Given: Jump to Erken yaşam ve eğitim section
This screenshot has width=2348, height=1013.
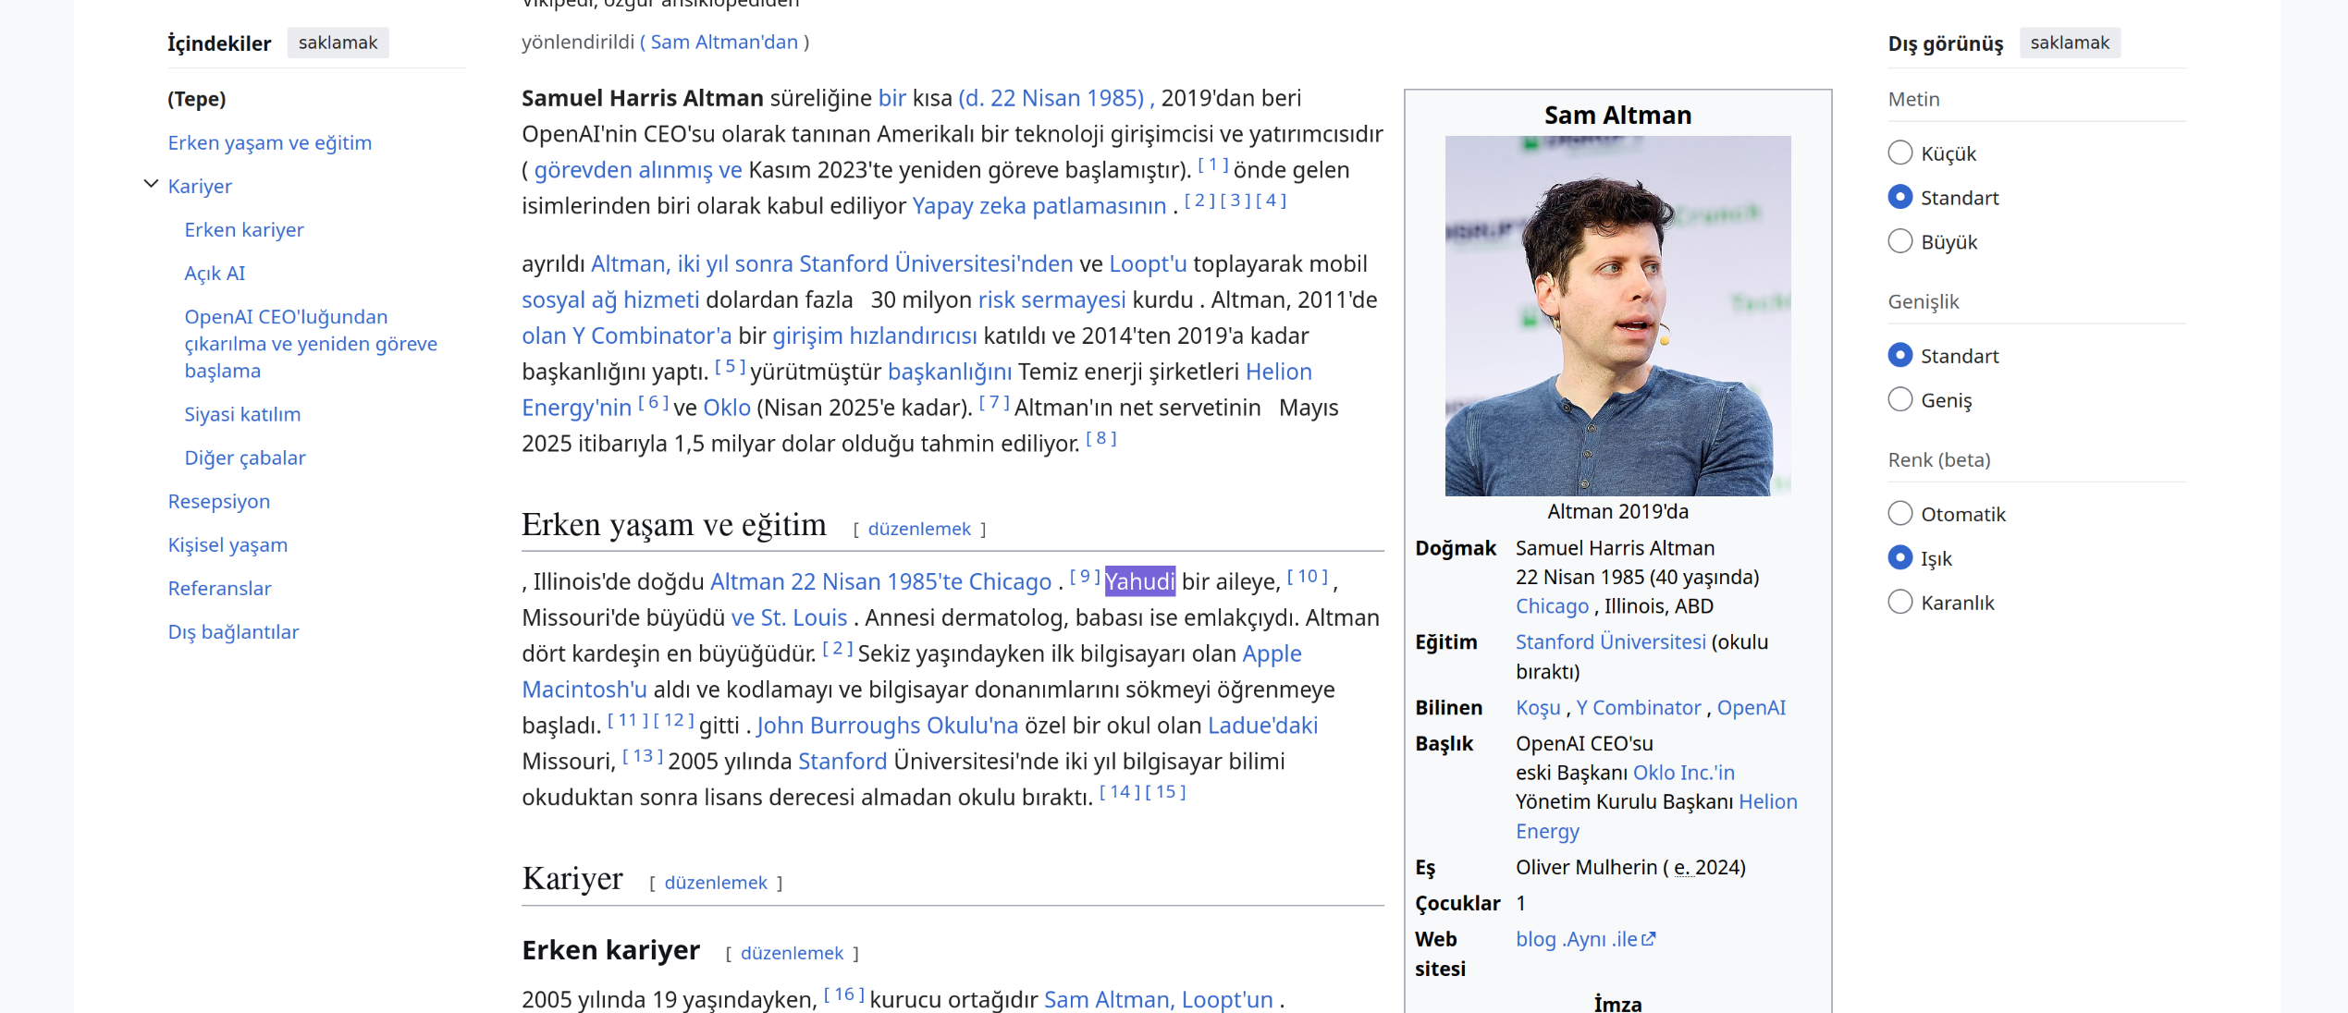Looking at the screenshot, I should tap(269, 142).
